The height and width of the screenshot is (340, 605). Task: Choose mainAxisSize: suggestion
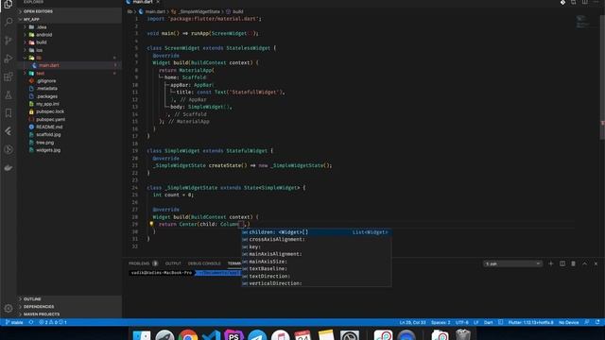(x=317, y=262)
